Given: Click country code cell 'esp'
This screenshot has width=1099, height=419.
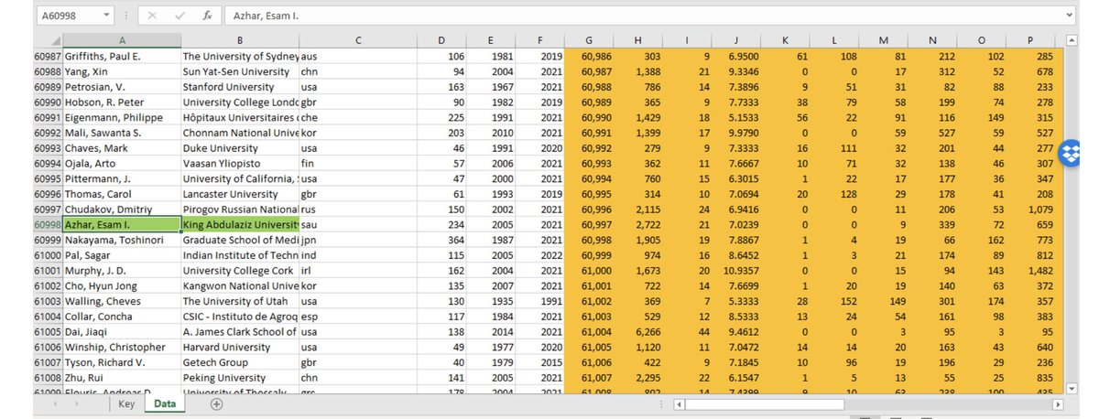Looking at the screenshot, I should [x=358, y=316].
